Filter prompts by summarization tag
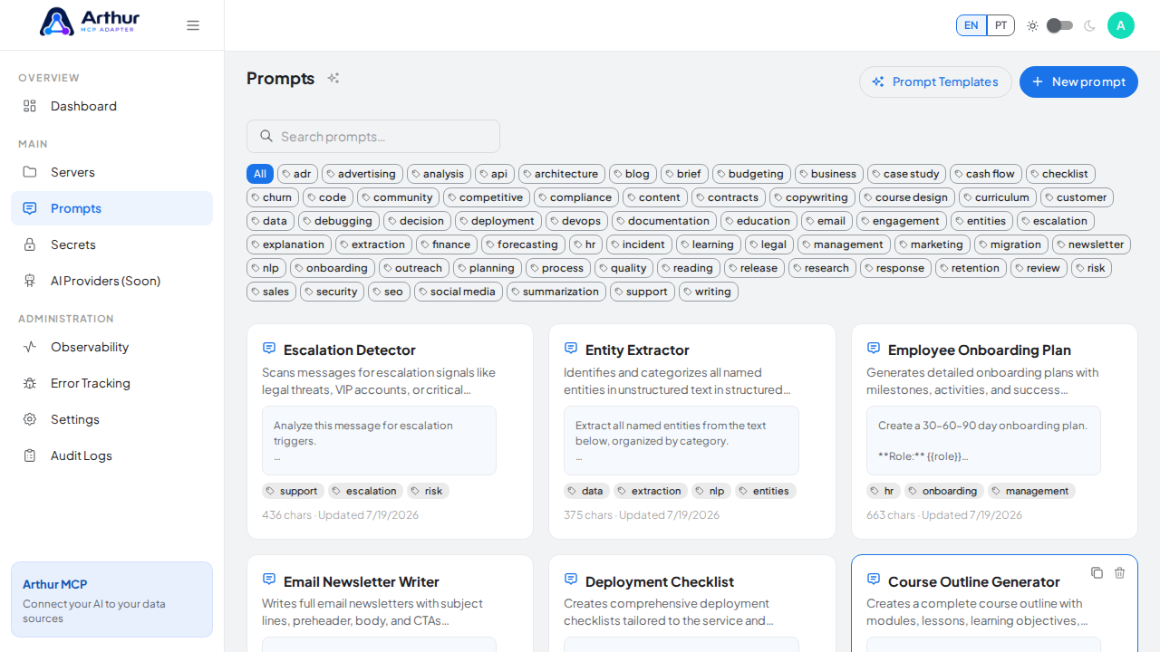This screenshot has width=1160, height=652. [556, 292]
